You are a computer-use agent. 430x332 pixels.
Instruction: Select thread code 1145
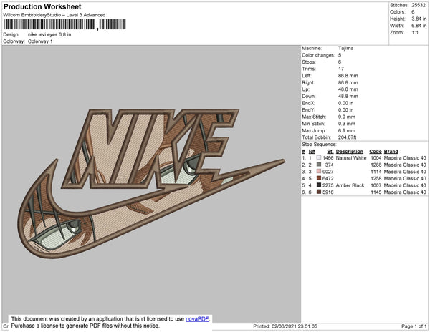pos(376,192)
